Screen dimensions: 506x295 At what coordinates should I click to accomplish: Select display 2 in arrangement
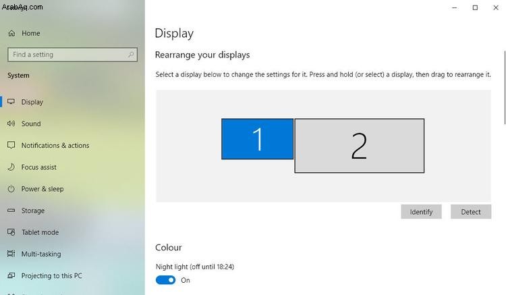tap(359, 146)
